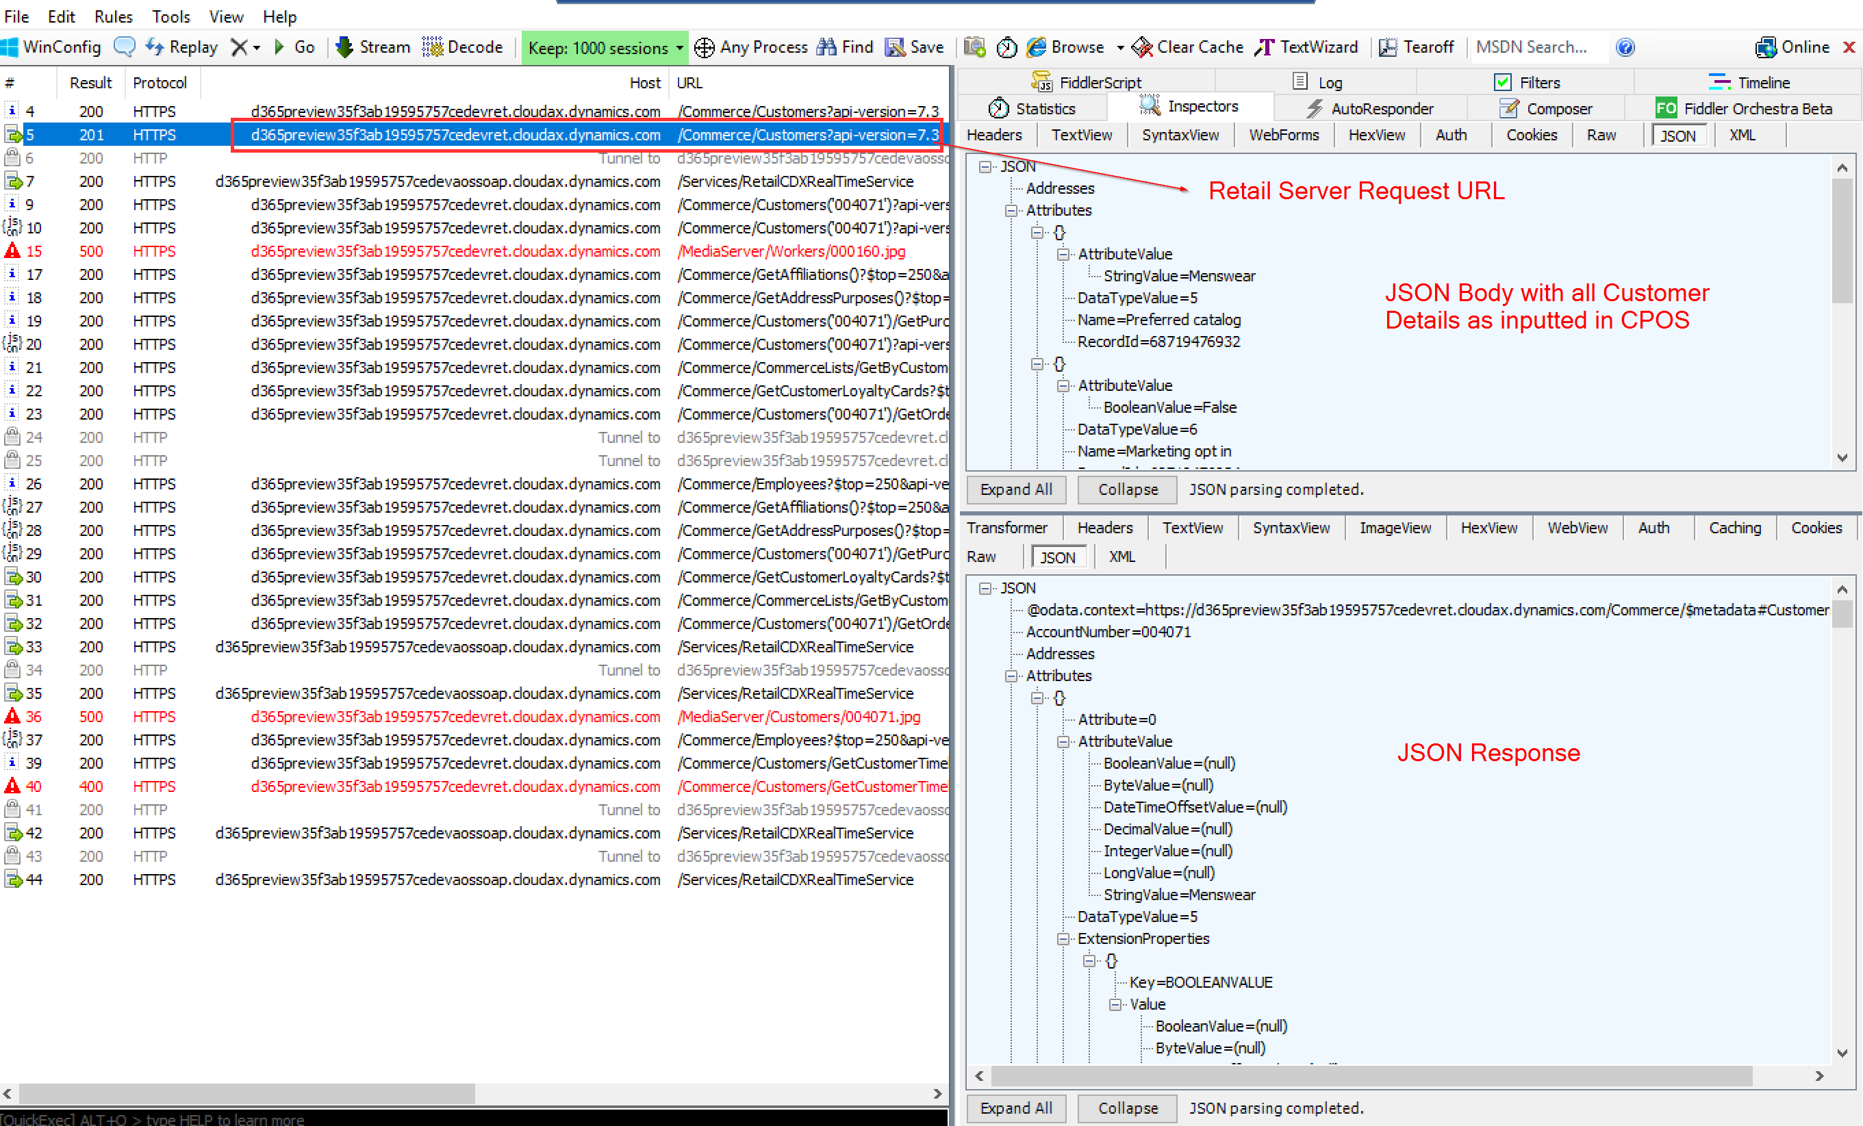Open the AutoResponder tab
The width and height of the screenshot is (1863, 1126).
(1369, 109)
